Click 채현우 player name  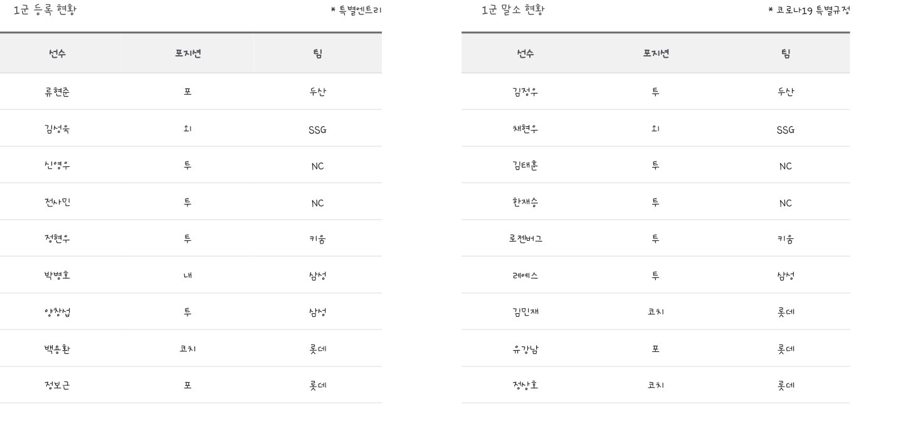pyautogui.click(x=525, y=129)
